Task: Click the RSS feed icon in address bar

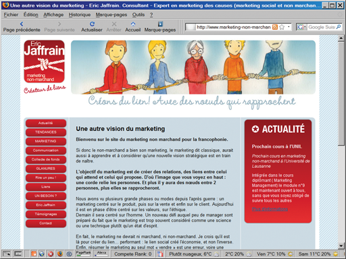Action: click(x=275, y=27)
